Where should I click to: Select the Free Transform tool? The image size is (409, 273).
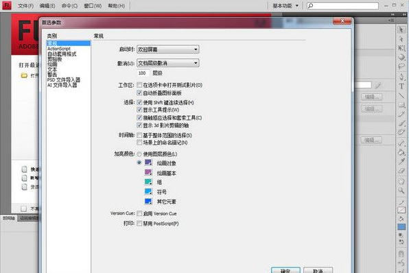coord(401,48)
